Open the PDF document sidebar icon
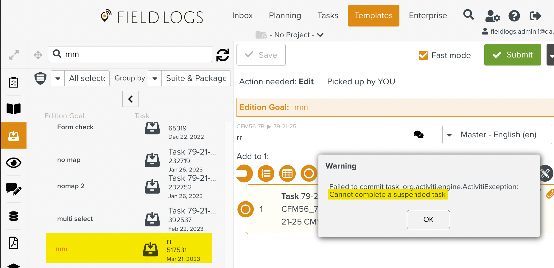 point(14,243)
